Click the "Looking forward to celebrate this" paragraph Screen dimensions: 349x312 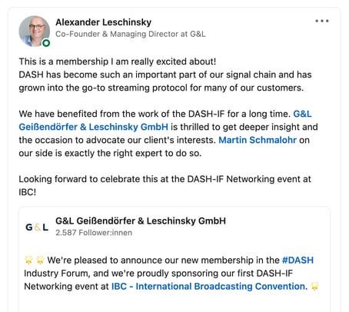pos(165,185)
